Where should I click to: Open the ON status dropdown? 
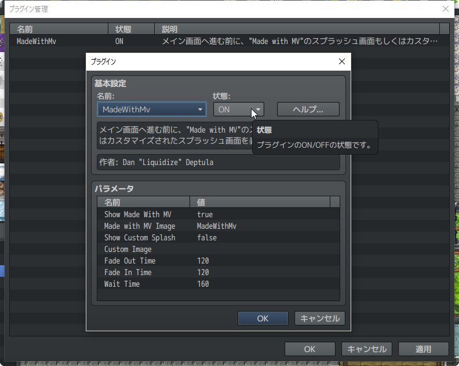pyautogui.click(x=239, y=109)
